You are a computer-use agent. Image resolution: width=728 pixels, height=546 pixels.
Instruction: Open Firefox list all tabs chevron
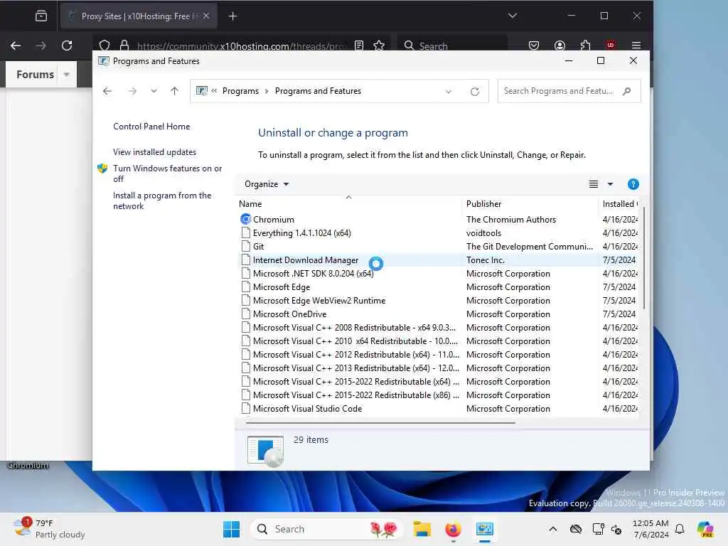[512, 16]
